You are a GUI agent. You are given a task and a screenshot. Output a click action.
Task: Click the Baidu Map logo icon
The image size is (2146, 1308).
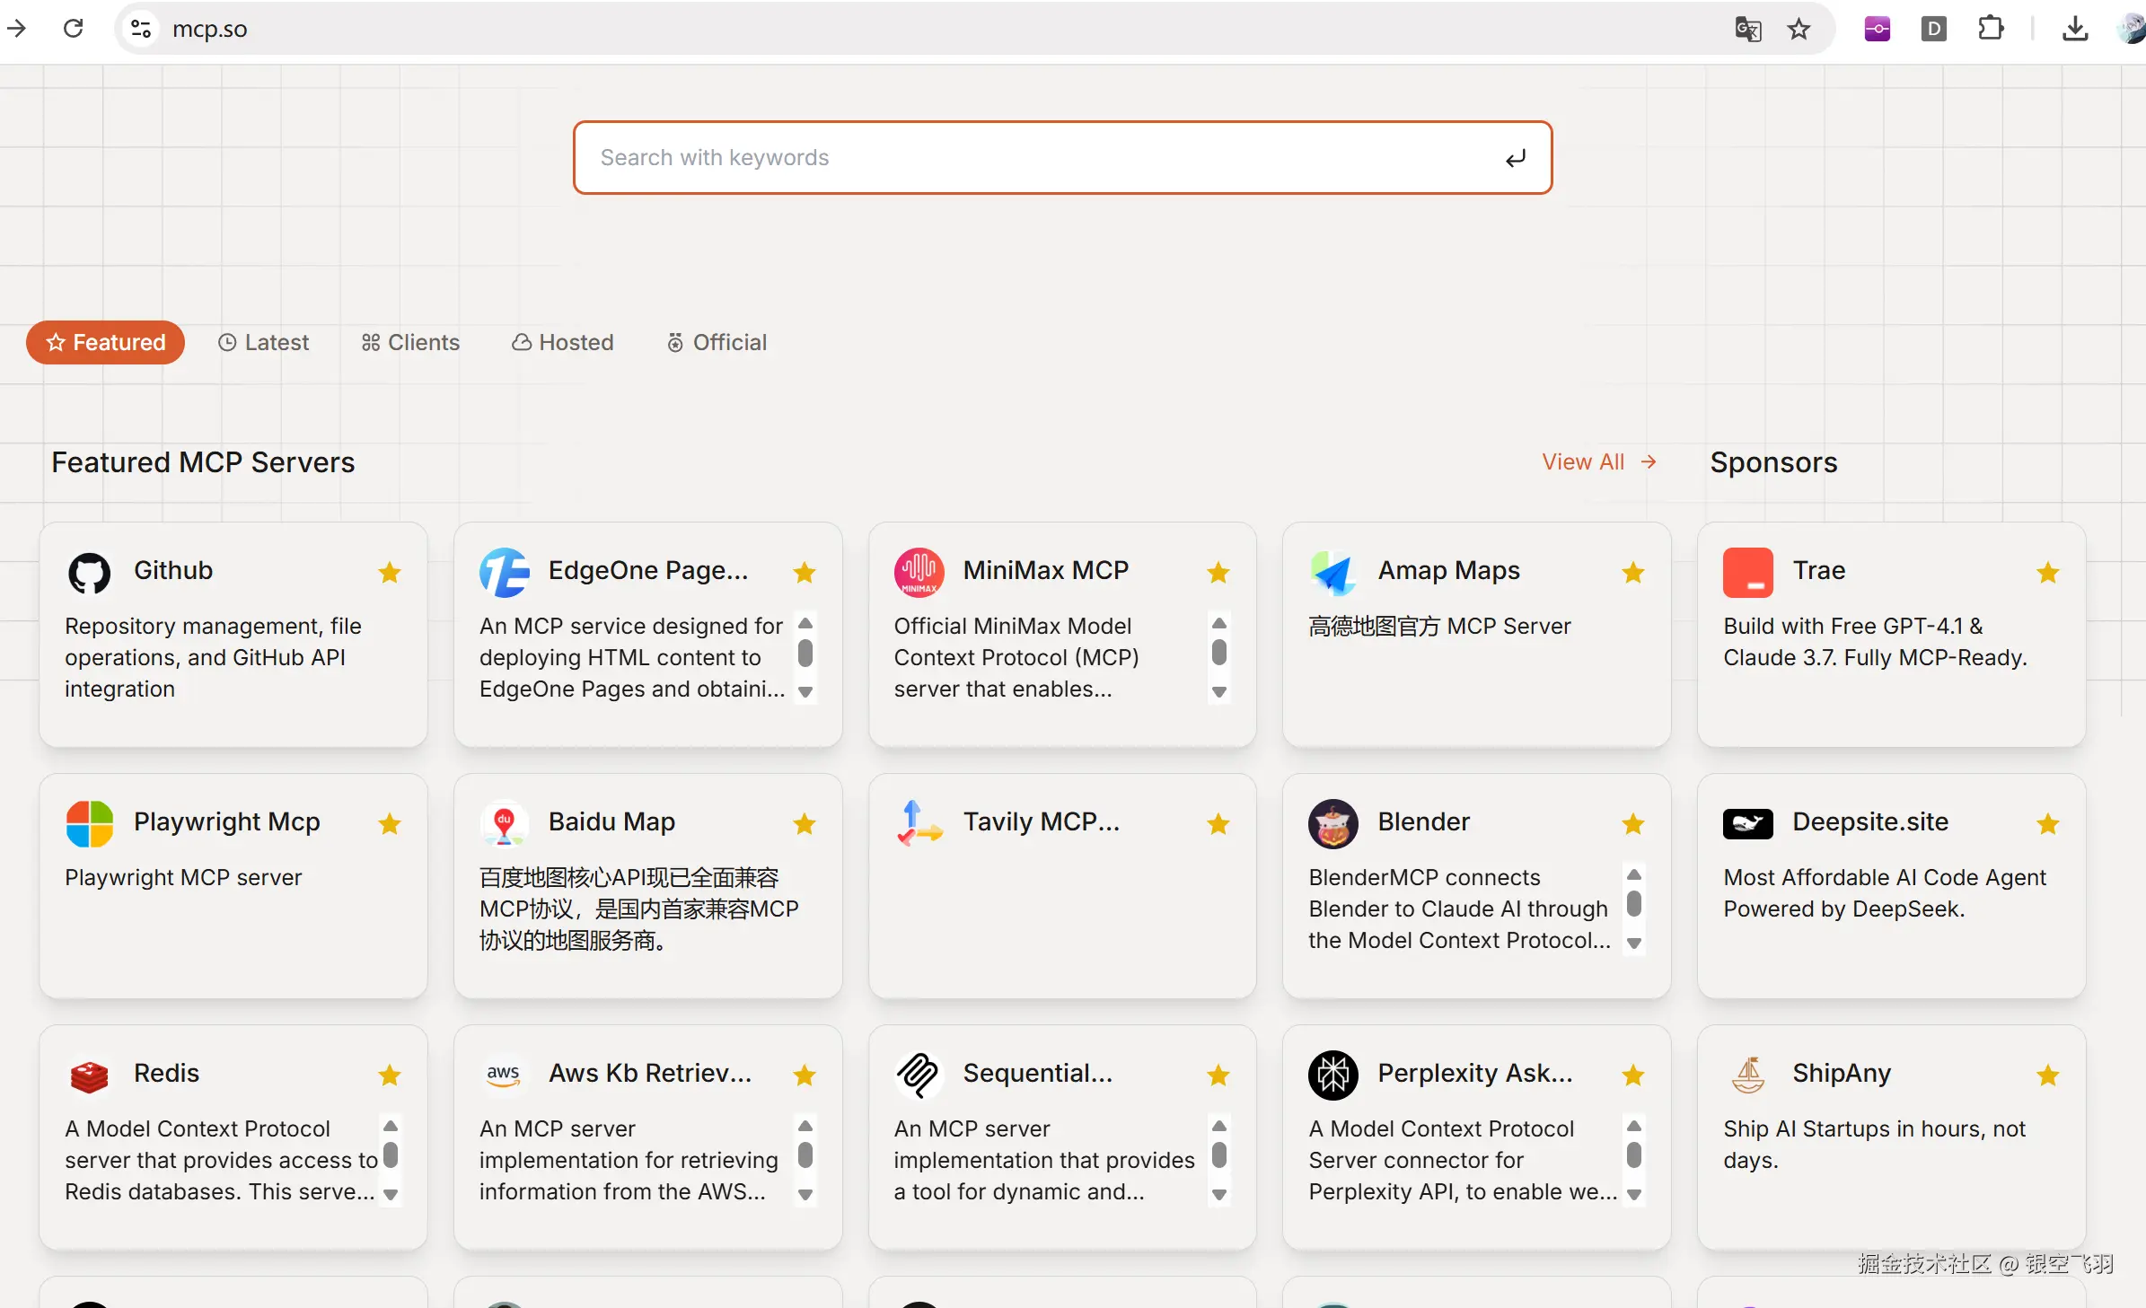pos(504,824)
